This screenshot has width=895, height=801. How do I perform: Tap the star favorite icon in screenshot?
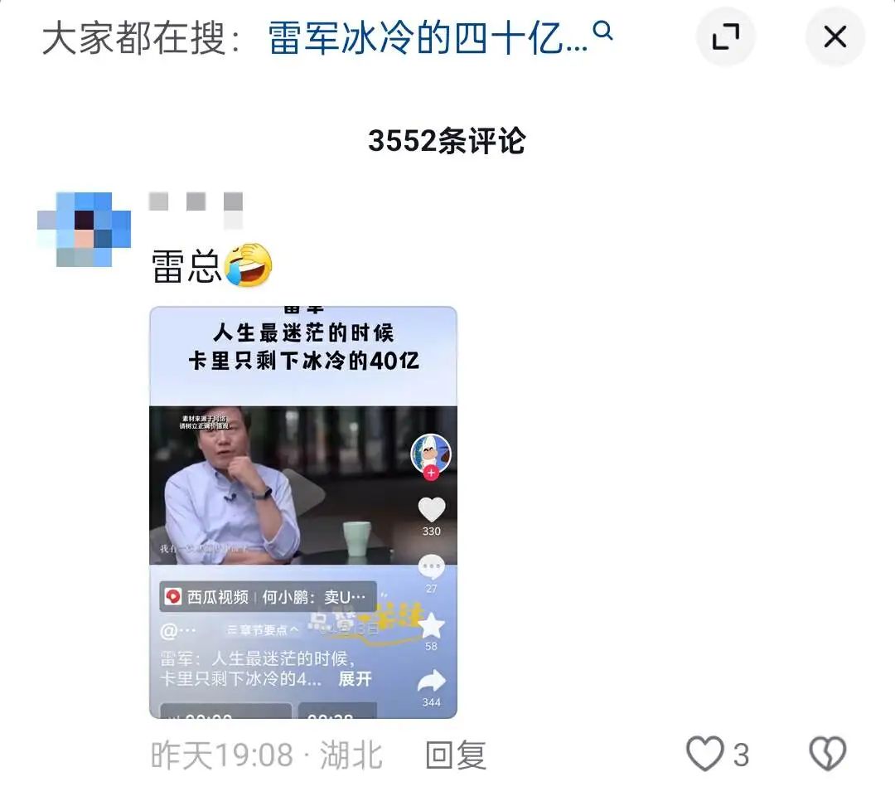[432, 625]
